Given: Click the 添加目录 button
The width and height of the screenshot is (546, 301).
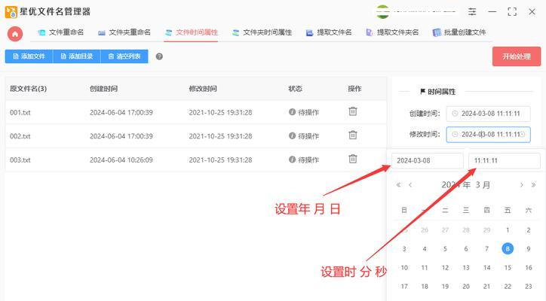Looking at the screenshot, I should [x=77, y=56].
